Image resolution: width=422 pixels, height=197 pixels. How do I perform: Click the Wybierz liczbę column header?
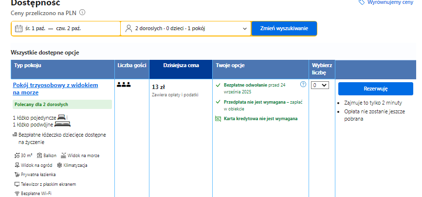(x=322, y=69)
